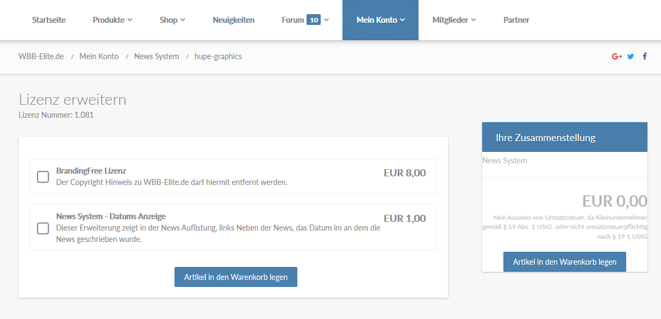Click the hupe-graphics breadcrumb entry
Screen dimensions: 661x319
click(x=218, y=56)
